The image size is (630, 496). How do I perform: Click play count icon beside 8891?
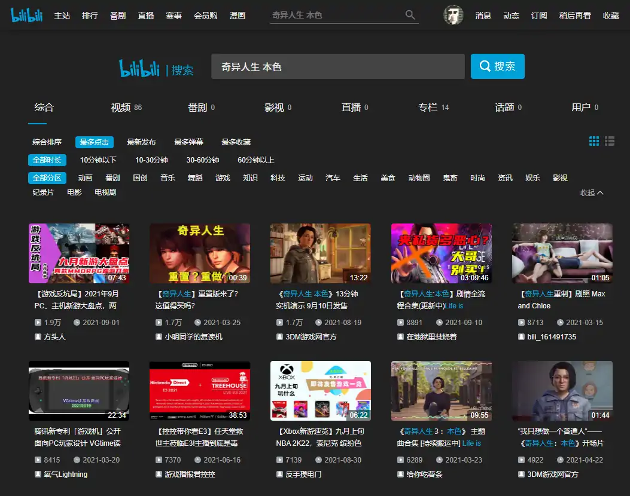(x=401, y=322)
